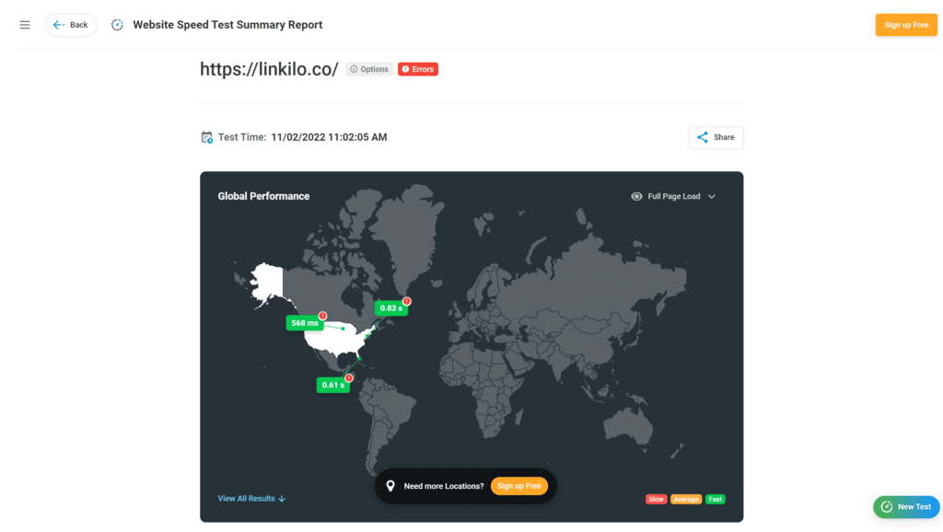
Task: Toggle the eye icon near Full Page Load
Action: 636,197
